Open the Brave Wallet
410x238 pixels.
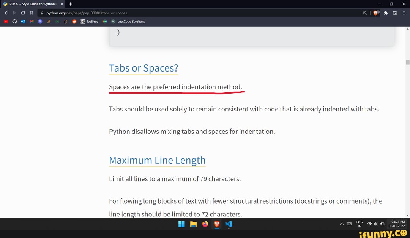[x=394, y=13]
